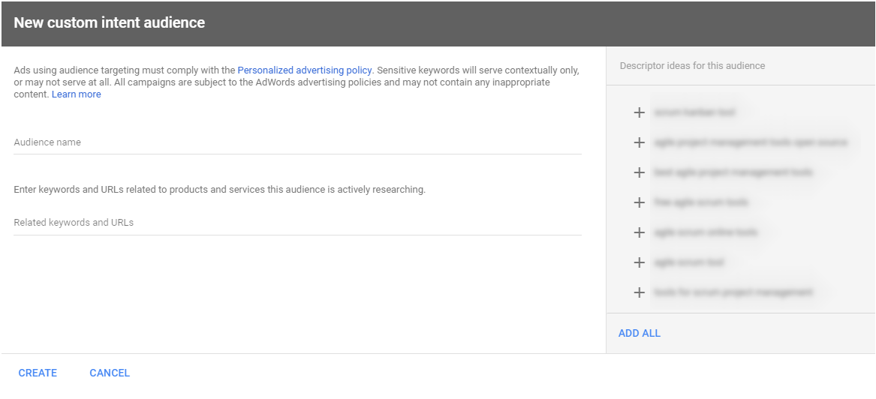The image size is (876, 399).
Task: Open the Personalized advertising policy link
Action: pos(305,70)
